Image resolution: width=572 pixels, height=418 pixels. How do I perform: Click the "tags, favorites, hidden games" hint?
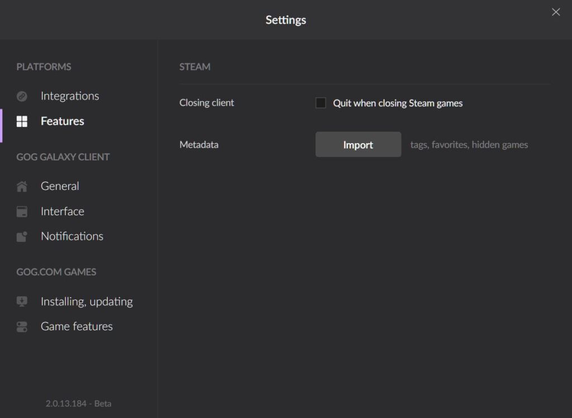tap(469, 145)
